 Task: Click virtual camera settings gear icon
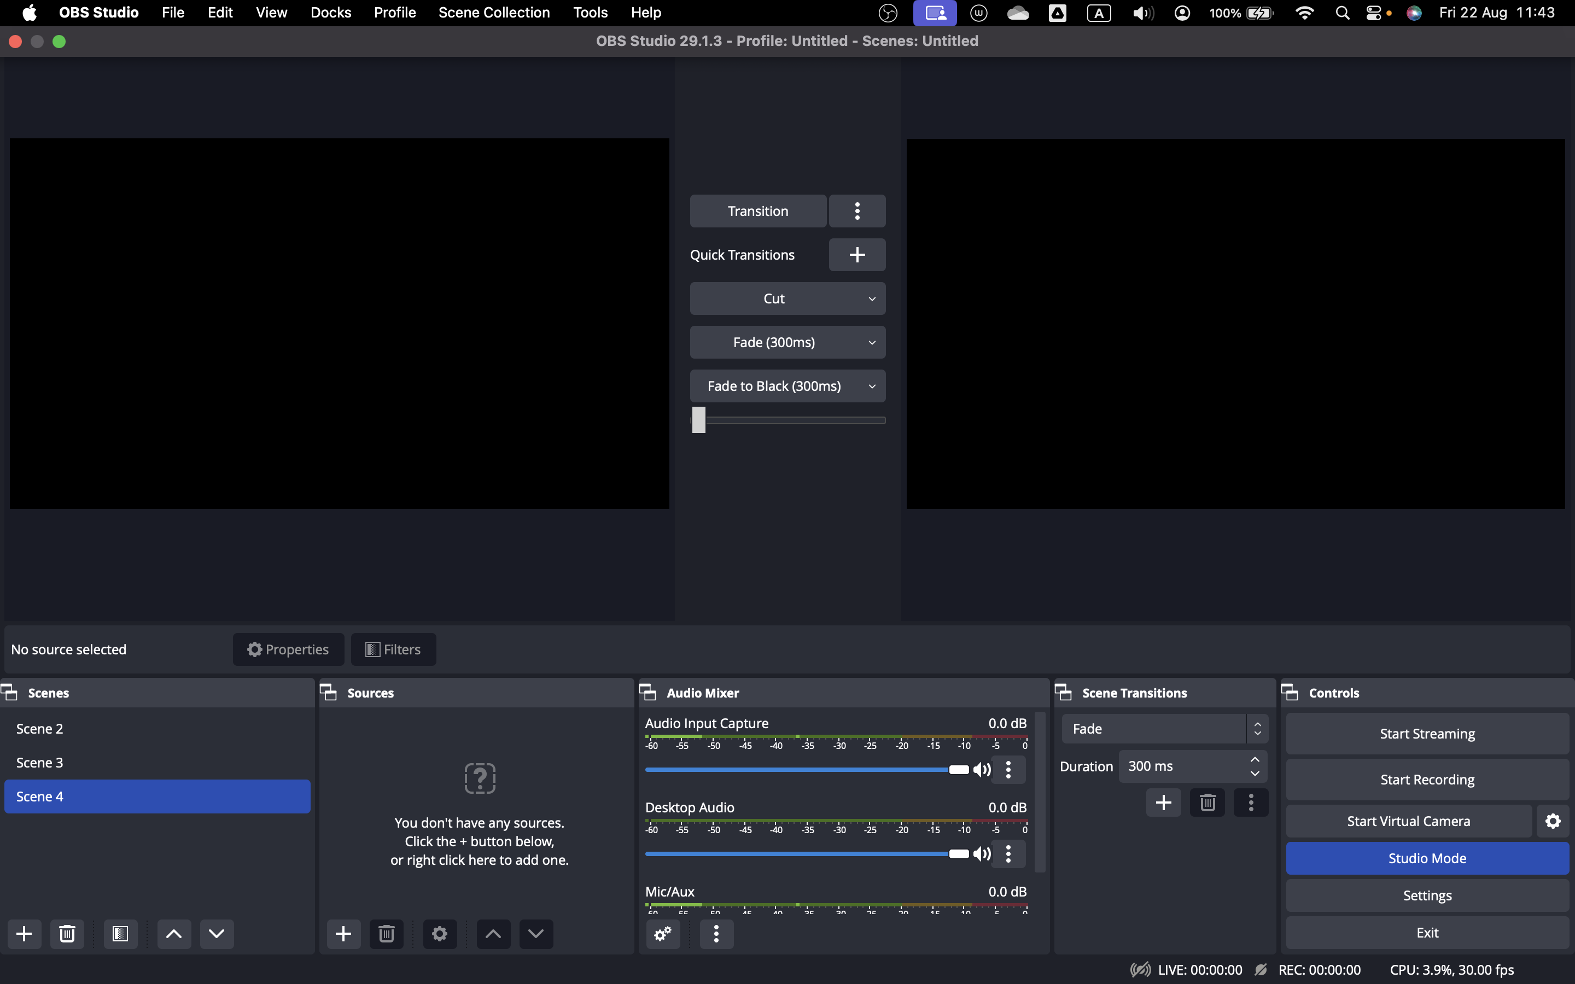tap(1553, 821)
